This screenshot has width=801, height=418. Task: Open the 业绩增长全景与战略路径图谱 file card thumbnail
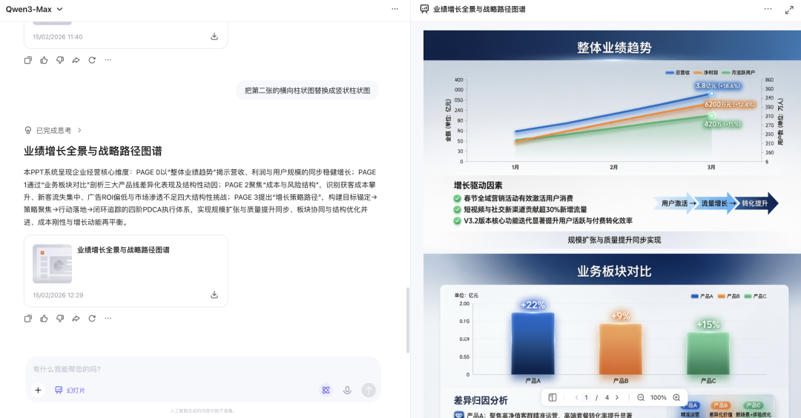point(52,264)
